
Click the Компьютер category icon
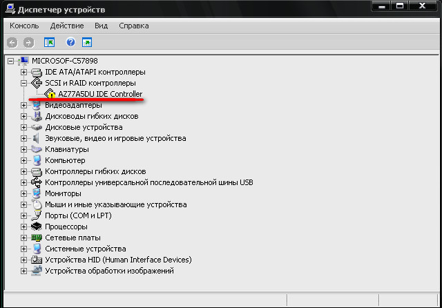tap(37, 160)
